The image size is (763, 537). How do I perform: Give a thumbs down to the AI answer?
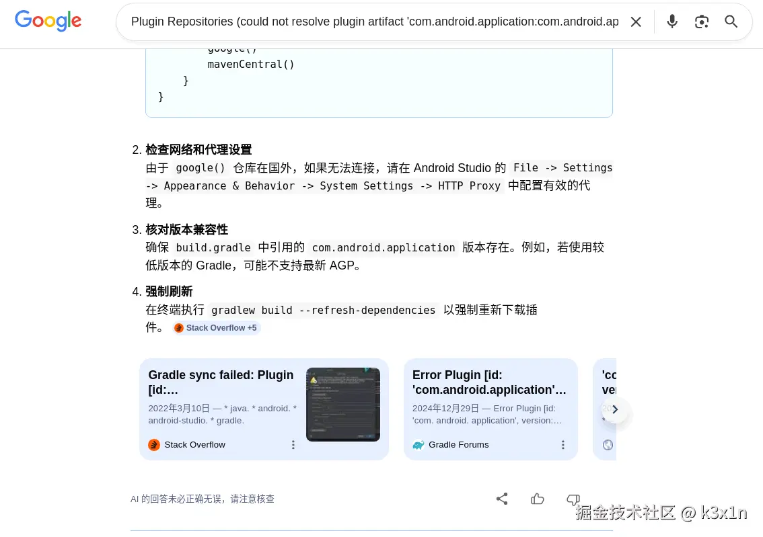(573, 499)
